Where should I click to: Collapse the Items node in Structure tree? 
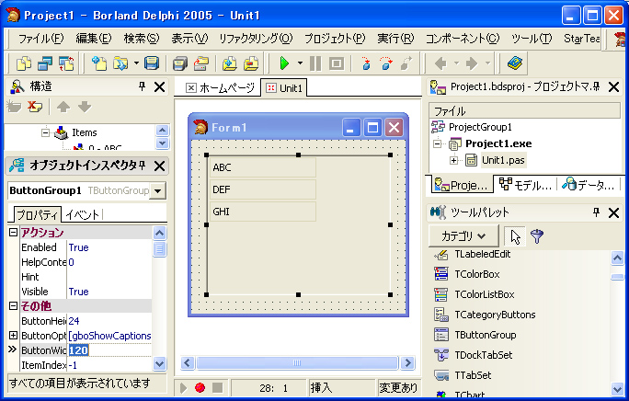click(46, 132)
